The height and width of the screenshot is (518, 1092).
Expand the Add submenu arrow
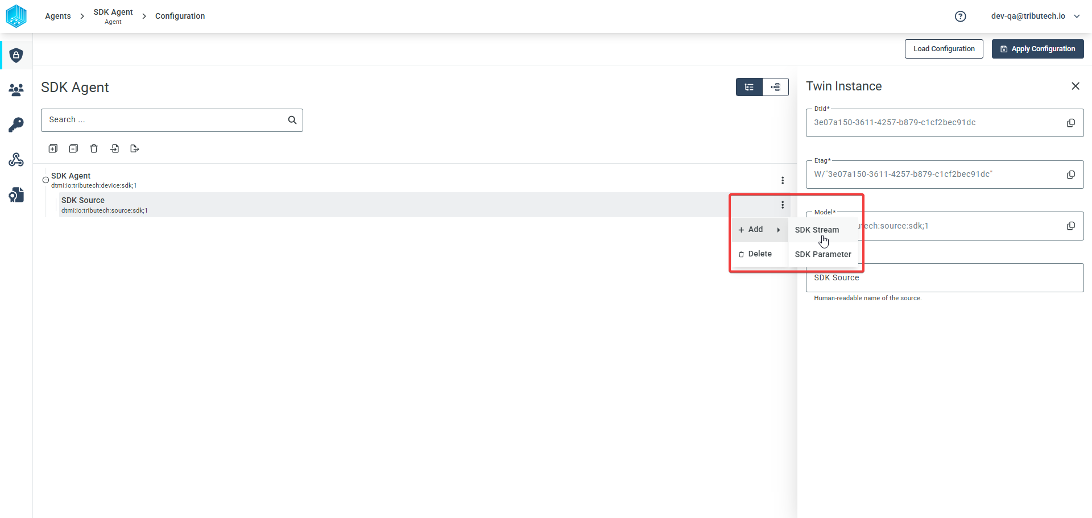click(779, 230)
